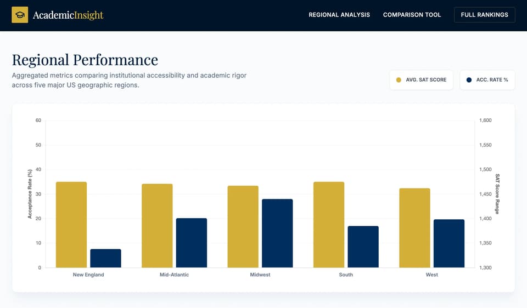Viewport: 527px width, 308px height.
Task: Select Mid-Atlantic navy acceptance bar
Action: click(192, 243)
